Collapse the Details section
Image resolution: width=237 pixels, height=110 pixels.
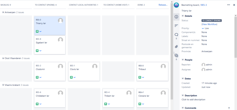click(x=183, y=16)
